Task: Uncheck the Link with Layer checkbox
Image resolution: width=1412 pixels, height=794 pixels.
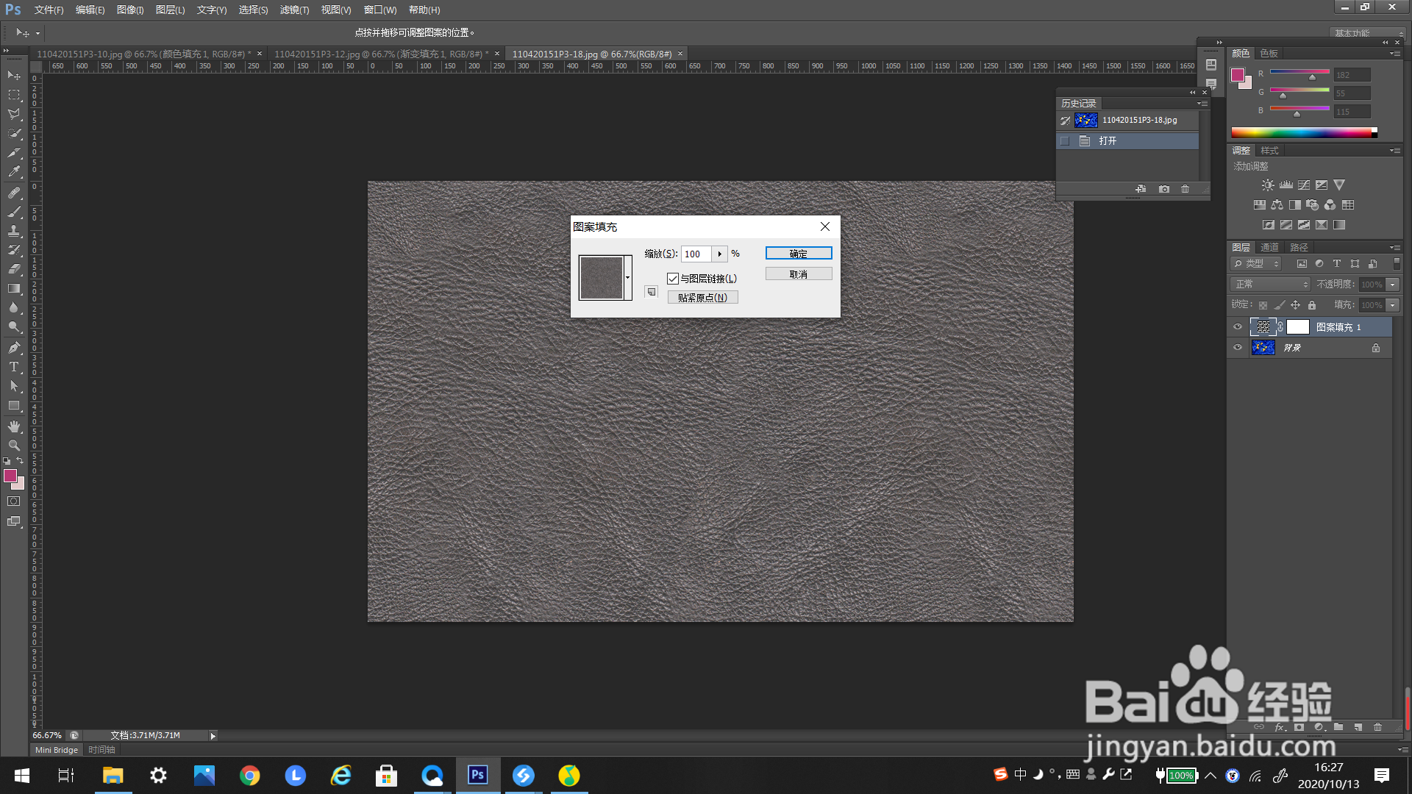Action: coord(672,279)
